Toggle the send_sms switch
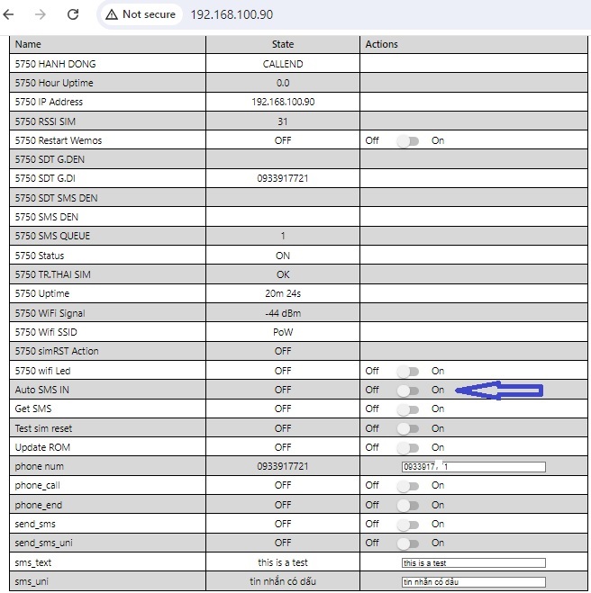591x593 pixels. 407,524
